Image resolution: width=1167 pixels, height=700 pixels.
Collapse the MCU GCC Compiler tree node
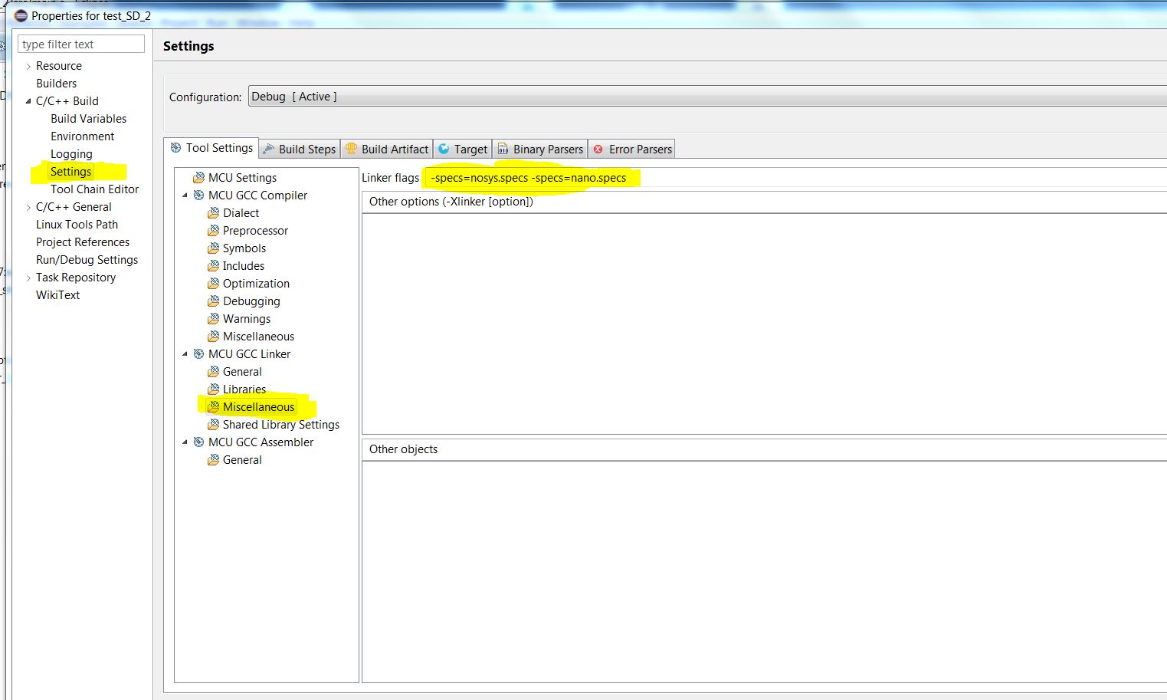(185, 196)
